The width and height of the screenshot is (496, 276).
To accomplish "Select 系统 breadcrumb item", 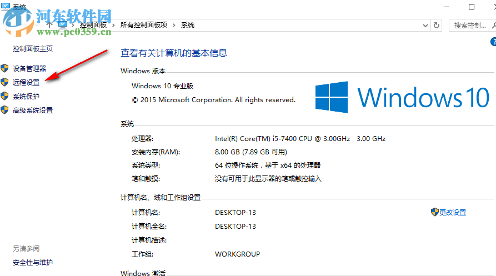I will pyautogui.click(x=188, y=25).
